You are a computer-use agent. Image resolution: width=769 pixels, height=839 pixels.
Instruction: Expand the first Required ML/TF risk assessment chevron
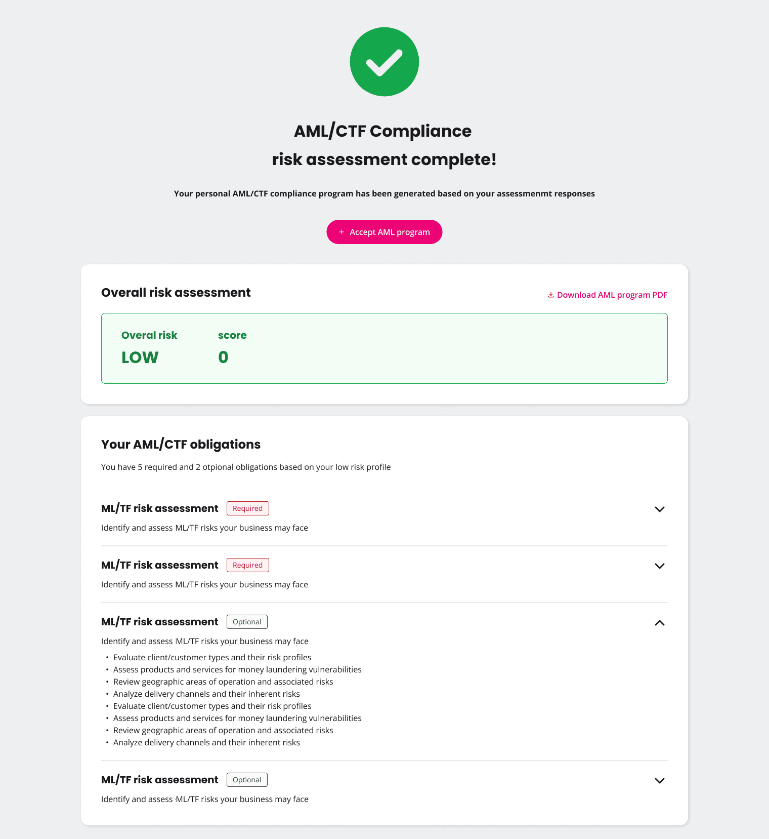pos(659,509)
